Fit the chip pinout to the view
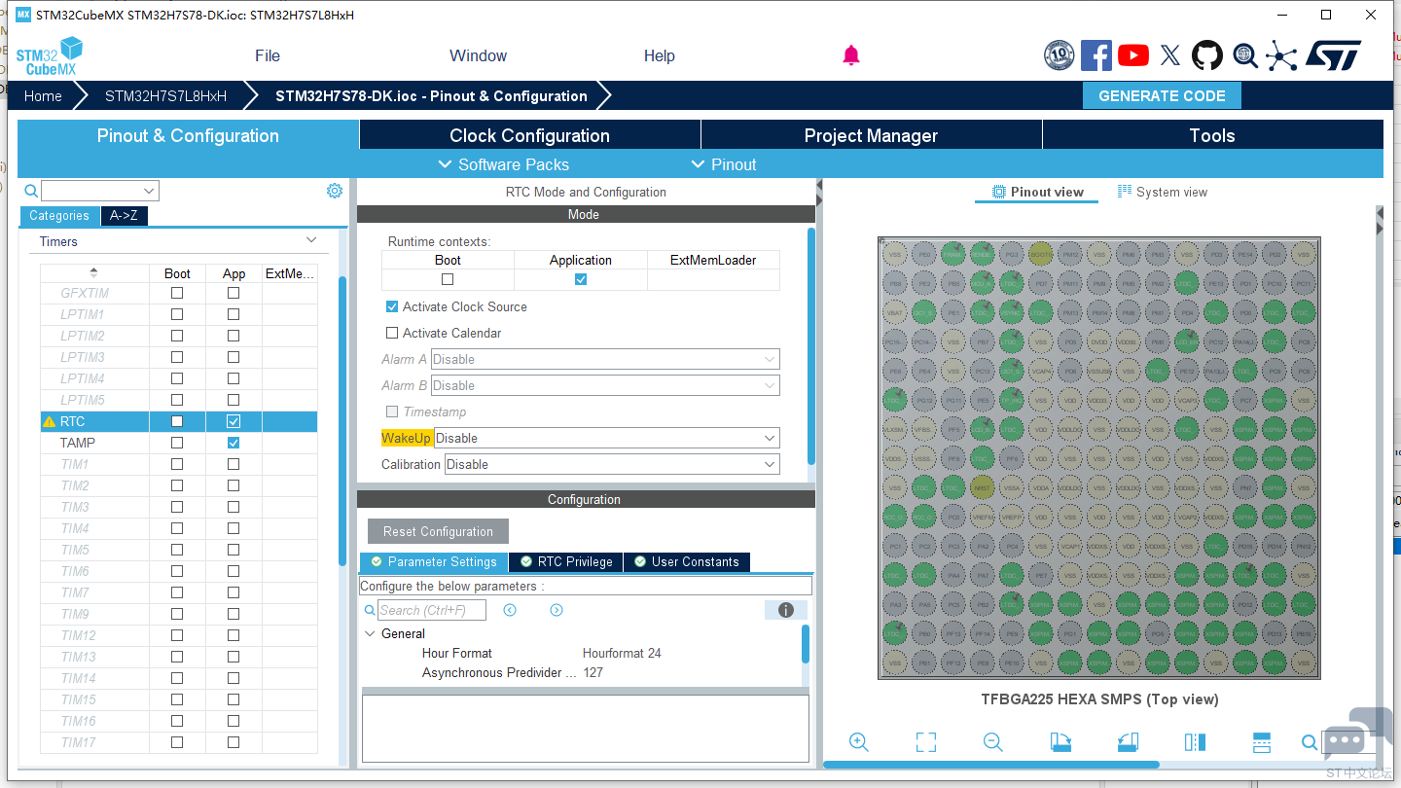1401x788 pixels. [x=926, y=742]
